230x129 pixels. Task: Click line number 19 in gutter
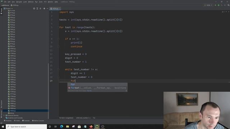click(x=51, y=81)
